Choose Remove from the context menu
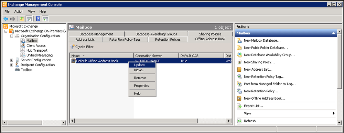Screen dimensions: 344x133 [x=142, y=78]
